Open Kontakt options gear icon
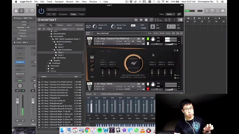Image resolution: width=239 pixels, height=134 pixels. (x=141, y=20)
